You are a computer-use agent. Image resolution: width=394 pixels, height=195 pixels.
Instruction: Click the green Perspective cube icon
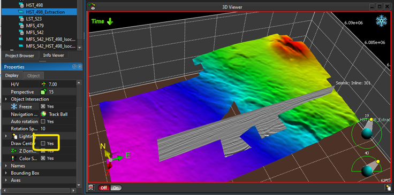(43, 92)
